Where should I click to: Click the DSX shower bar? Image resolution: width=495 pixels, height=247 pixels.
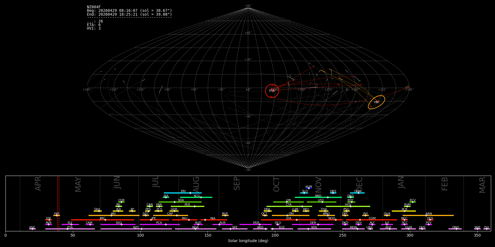(x=255, y=224)
